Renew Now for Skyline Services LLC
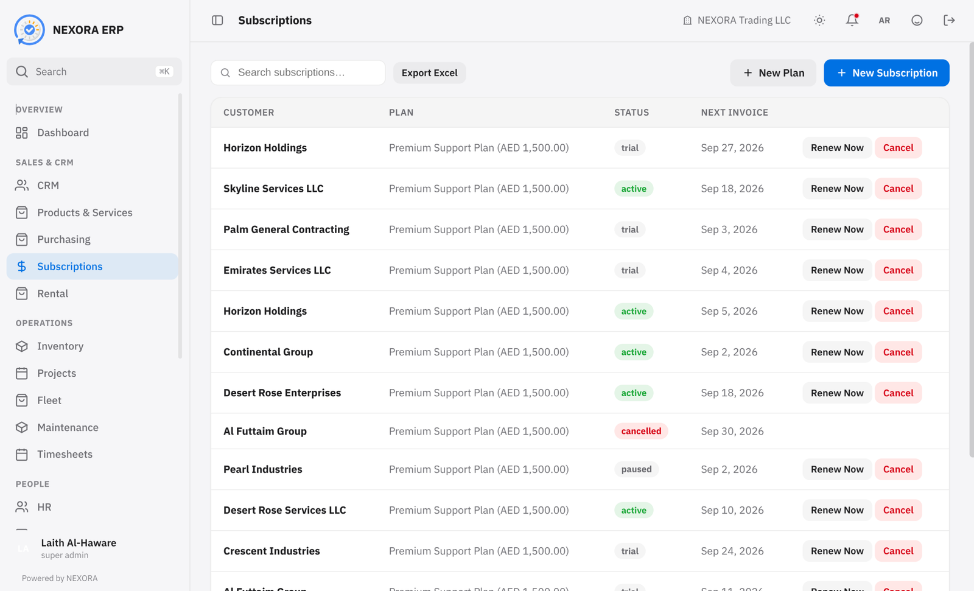The width and height of the screenshot is (974, 591). pos(837,189)
